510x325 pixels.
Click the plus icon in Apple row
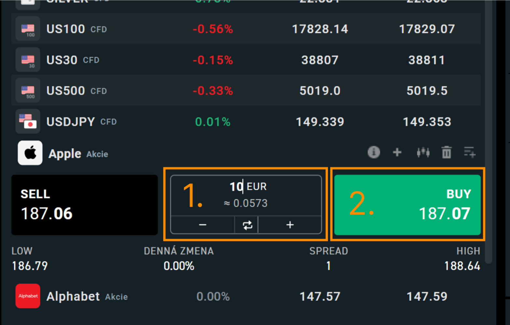pyautogui.click(x=397, y=152)
